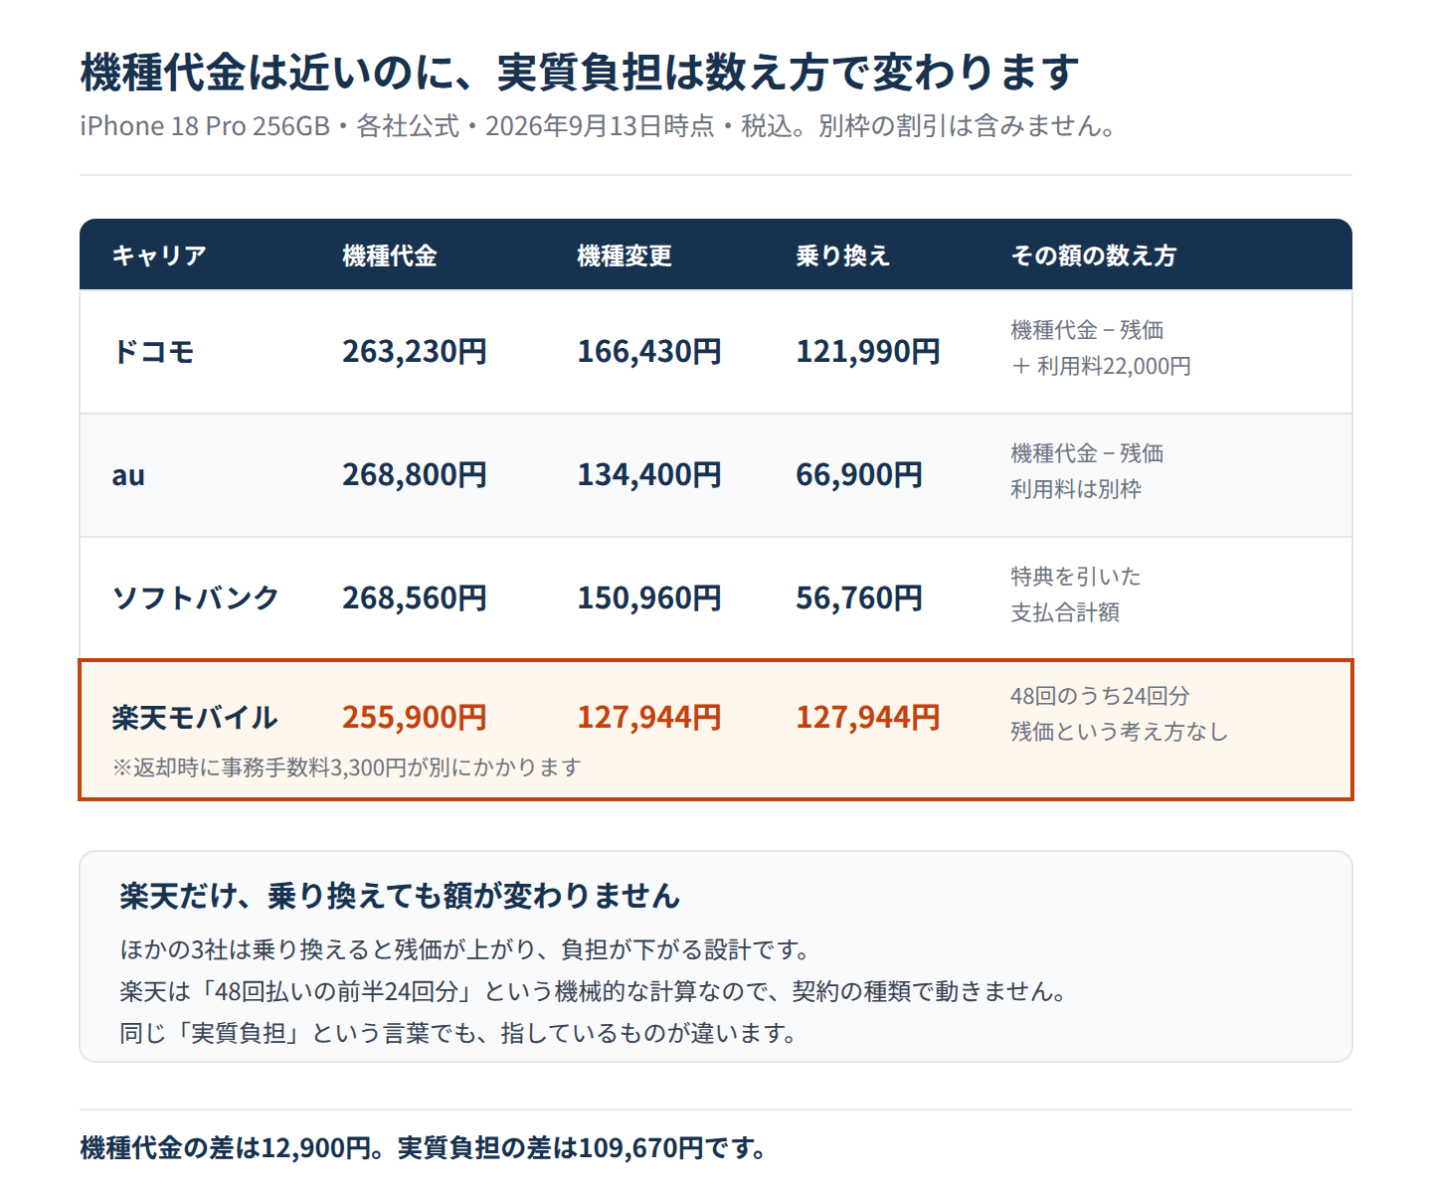
Task: Click the callout title 楽天だけ、乗り換えても額が変わりません
Action: tap(400, 896)
